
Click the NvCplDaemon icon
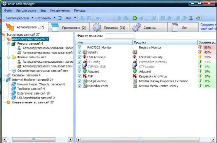coord(84,81)
